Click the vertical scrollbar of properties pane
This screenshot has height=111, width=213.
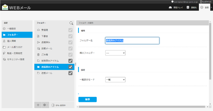(x=210, y=52)
